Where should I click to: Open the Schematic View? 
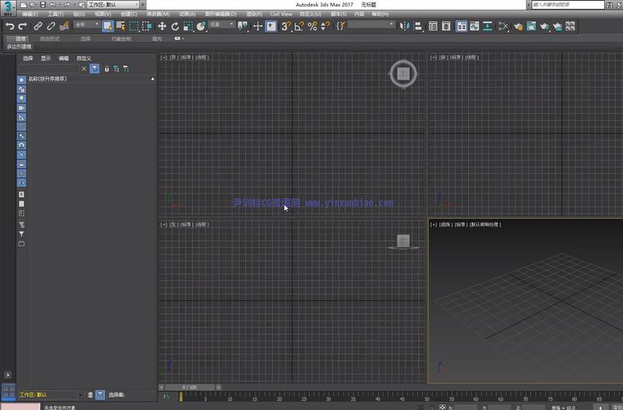pos(488,26)
